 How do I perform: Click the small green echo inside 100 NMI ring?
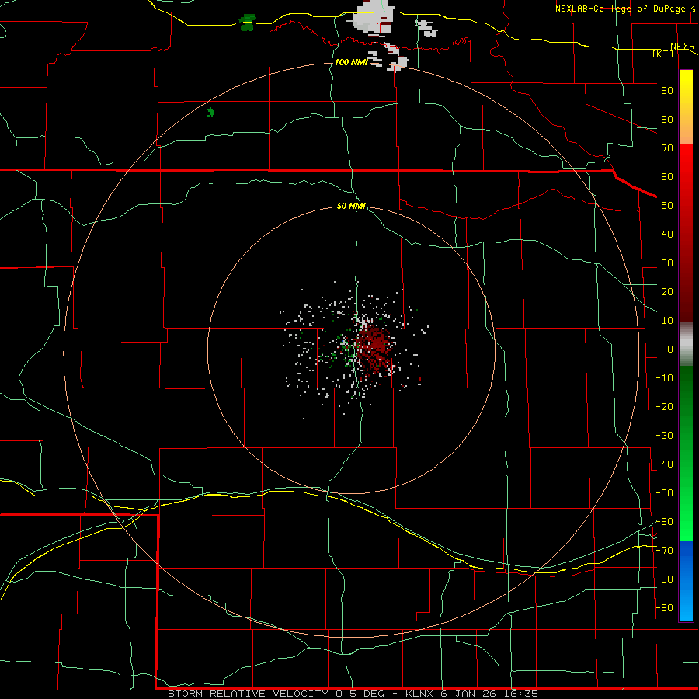210,112
